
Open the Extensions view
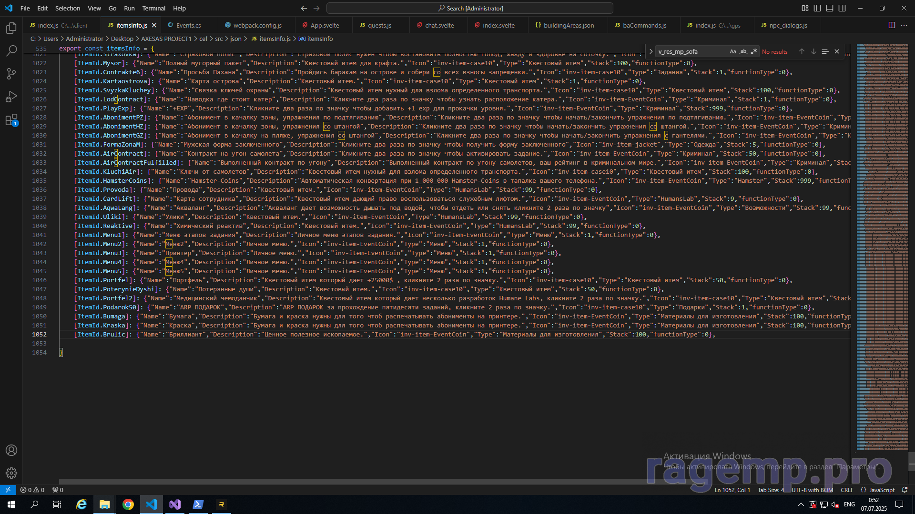[x=11, y=120]
